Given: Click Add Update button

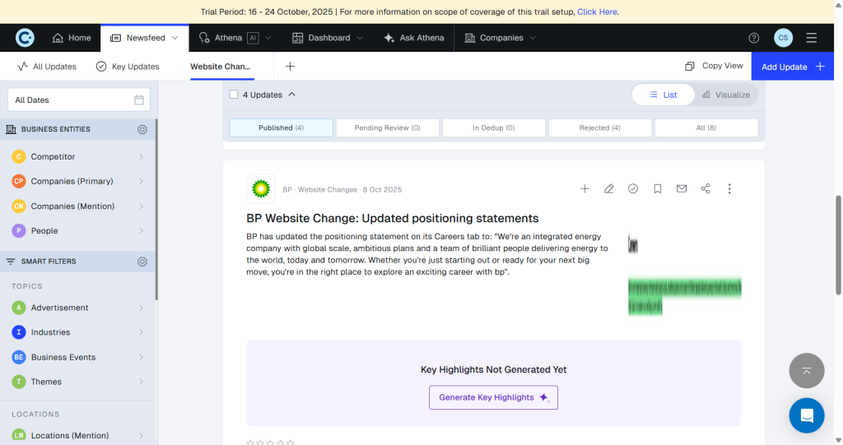Looking at the screenshot, I should tap(793, 67).
